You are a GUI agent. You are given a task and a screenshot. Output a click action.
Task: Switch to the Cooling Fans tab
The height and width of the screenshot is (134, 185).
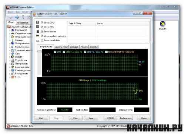click(61, 47)
